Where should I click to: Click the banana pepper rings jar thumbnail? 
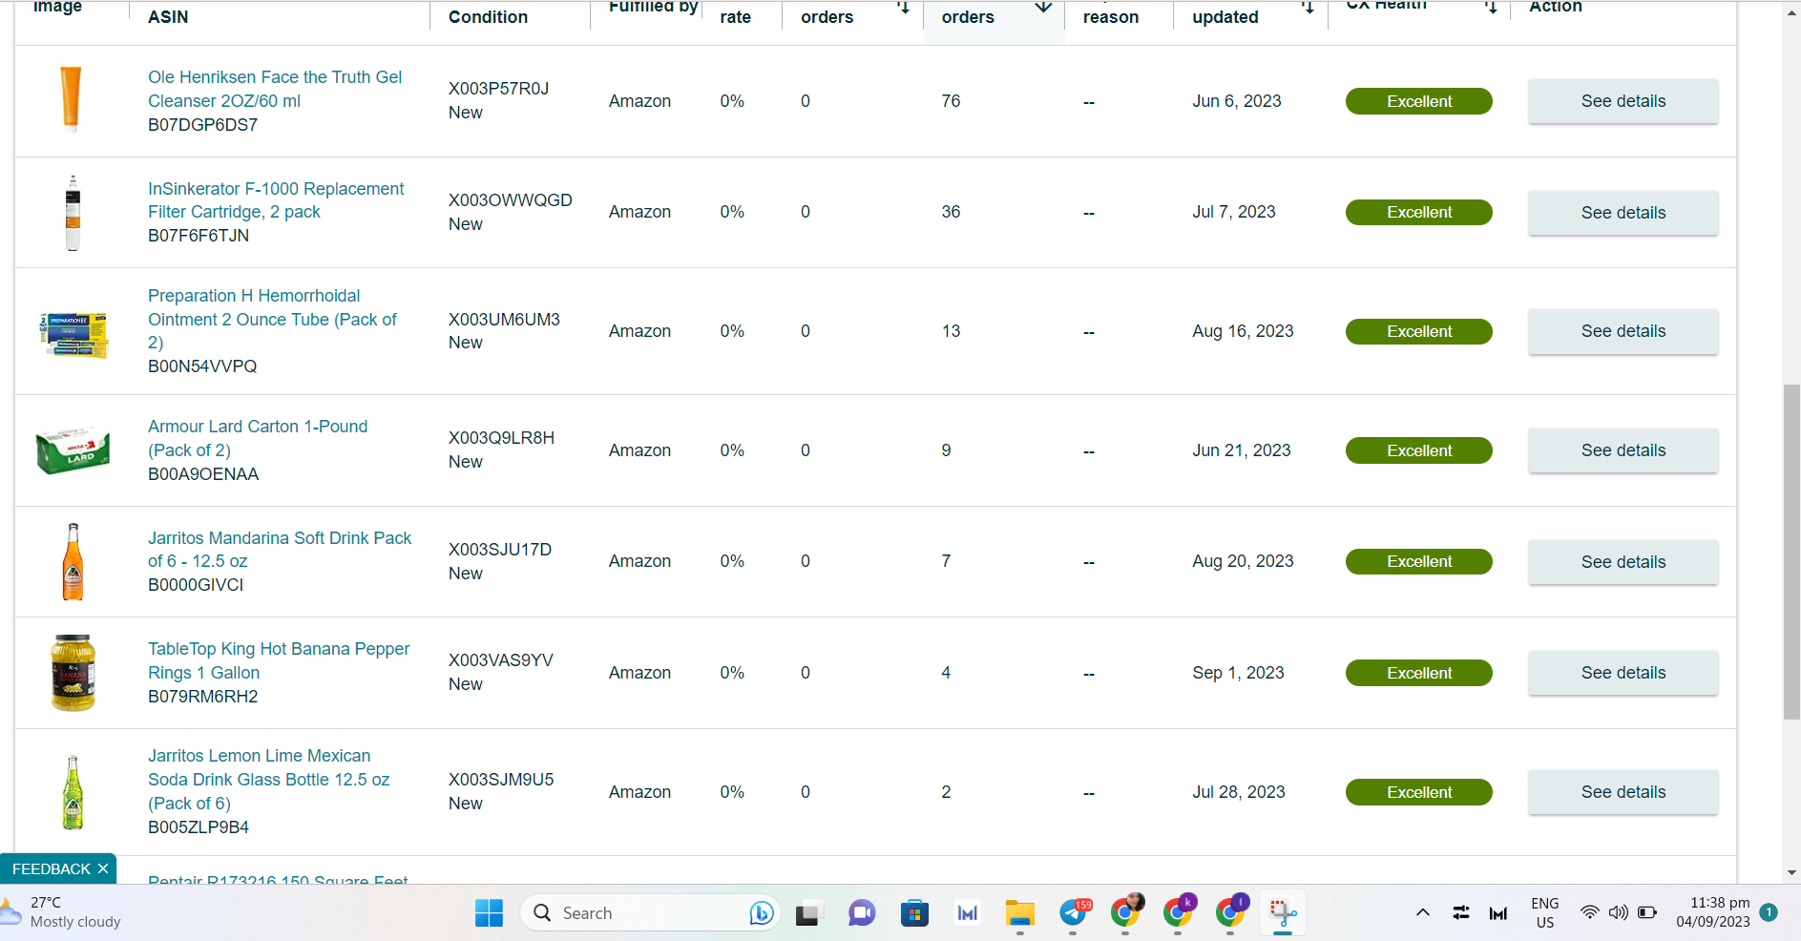pos(73,673)
